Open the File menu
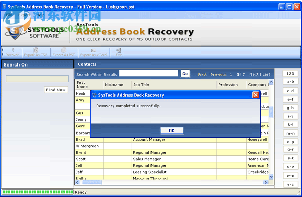Viewport: 302px width, 197px height. coord(9,15)
